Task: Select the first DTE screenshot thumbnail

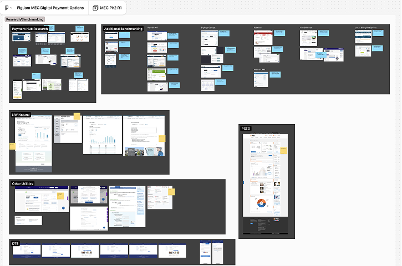Action: point(26,251)
